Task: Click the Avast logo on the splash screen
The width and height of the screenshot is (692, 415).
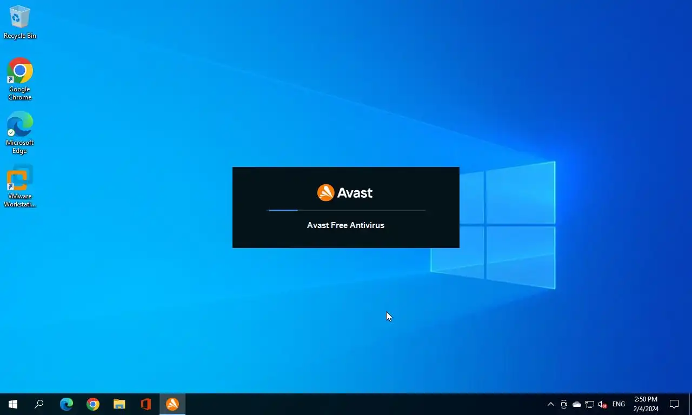Action: pyautogui.click(x=345, y=192)
